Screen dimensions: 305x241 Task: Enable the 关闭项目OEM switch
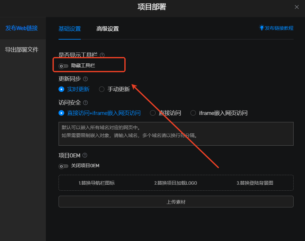64,166
